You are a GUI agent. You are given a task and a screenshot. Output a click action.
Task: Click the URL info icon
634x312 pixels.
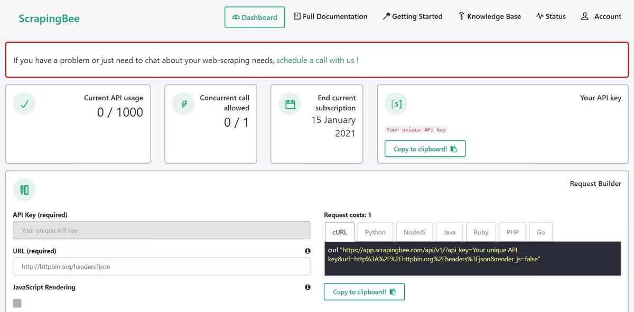[307, 251]
